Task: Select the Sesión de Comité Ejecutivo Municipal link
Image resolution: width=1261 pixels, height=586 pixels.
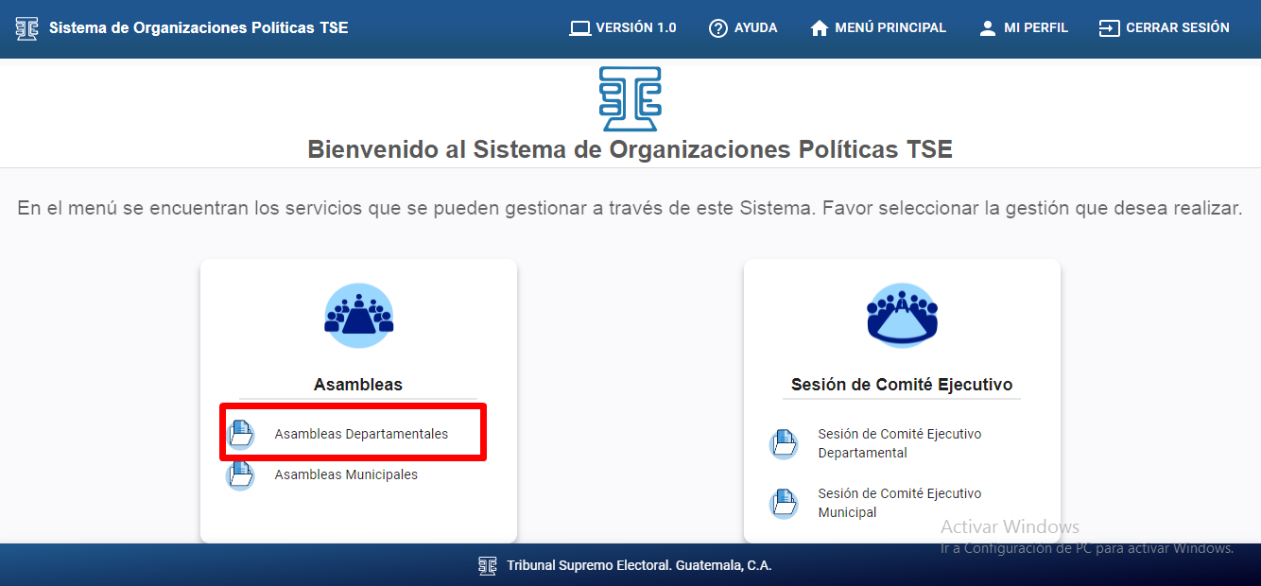Action: click(899, 503)
